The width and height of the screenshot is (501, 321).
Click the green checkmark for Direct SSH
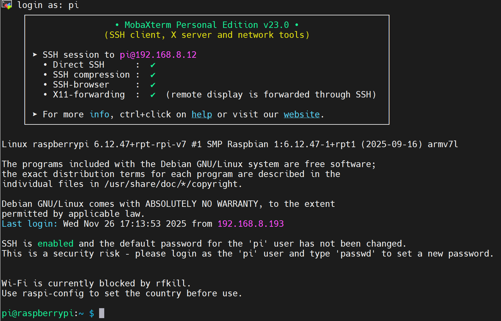[153, 65]
